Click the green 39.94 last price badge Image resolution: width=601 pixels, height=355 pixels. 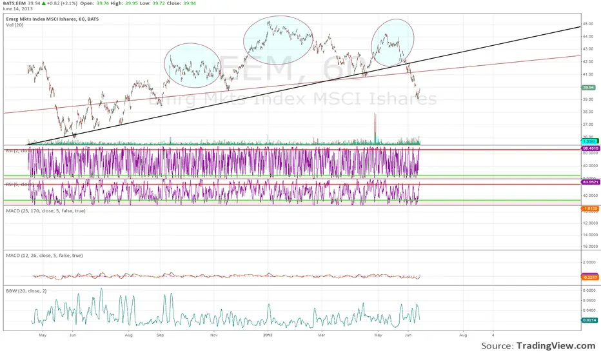[x=588, y=88]
